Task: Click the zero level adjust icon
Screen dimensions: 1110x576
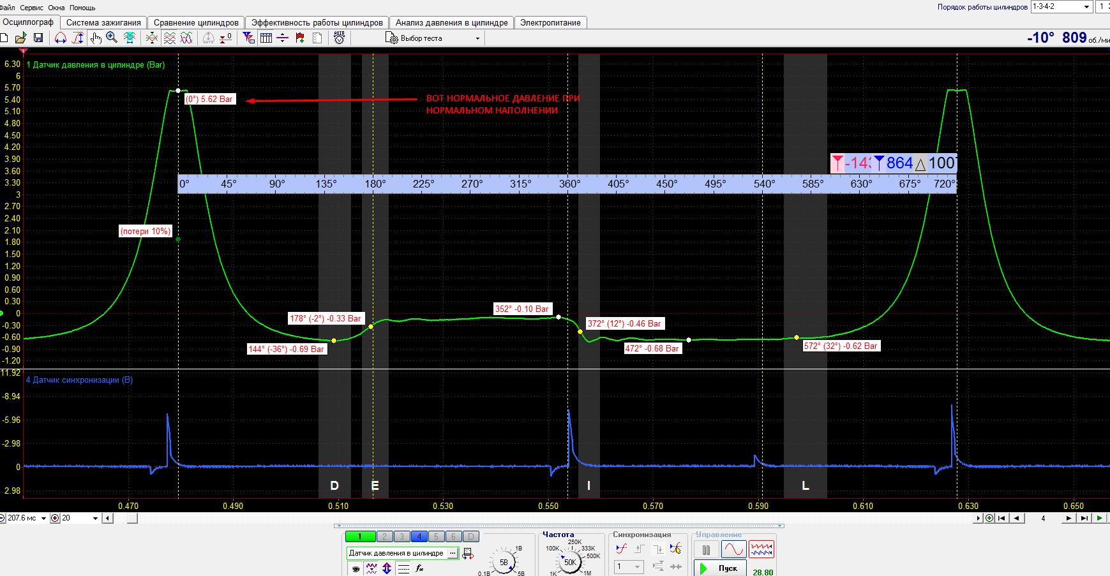Action: 226,38
